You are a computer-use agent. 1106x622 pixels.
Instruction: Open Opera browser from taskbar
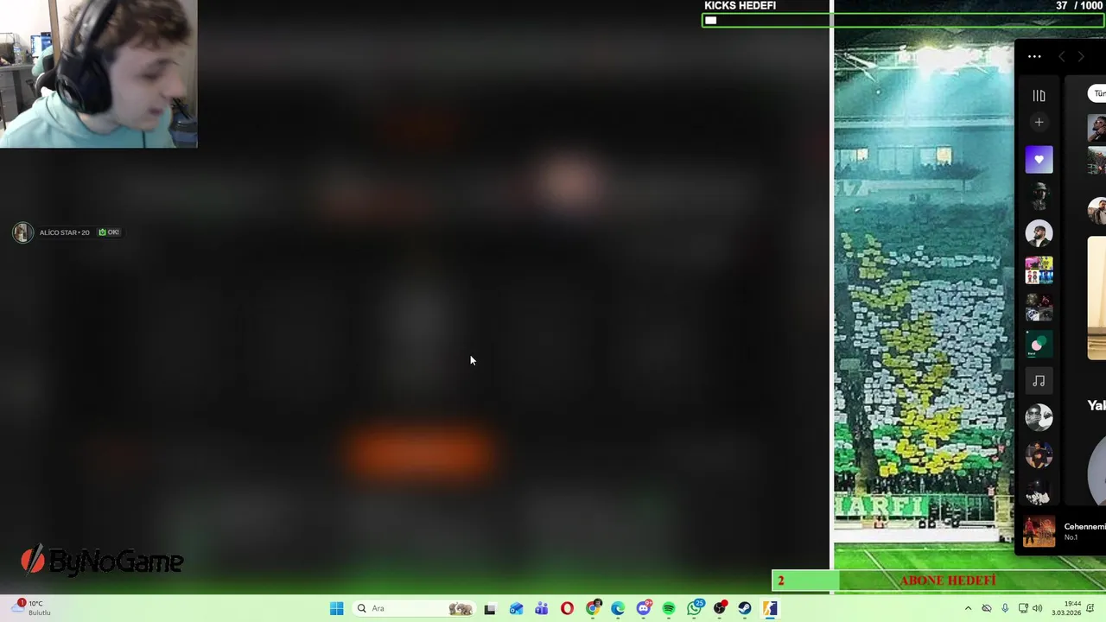[x=567, y=608]
